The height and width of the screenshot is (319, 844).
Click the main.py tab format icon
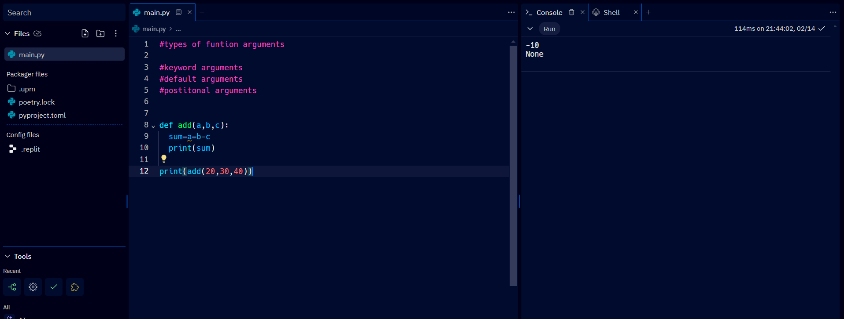click(178, 12)
